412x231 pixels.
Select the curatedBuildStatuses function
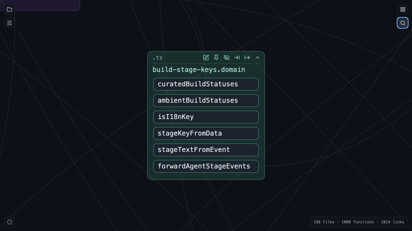(206, 84)
